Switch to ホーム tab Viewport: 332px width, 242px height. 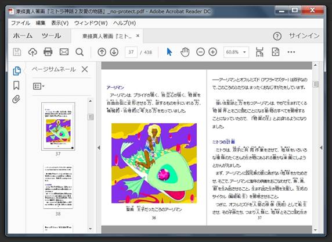[23, 35]
